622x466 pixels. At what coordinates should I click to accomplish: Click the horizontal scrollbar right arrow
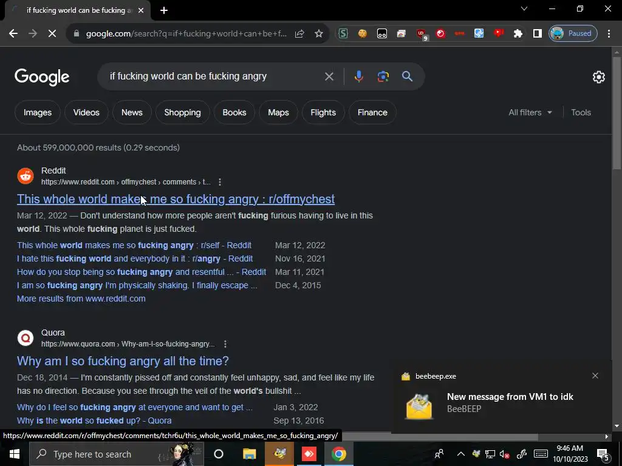pos(607,437)
